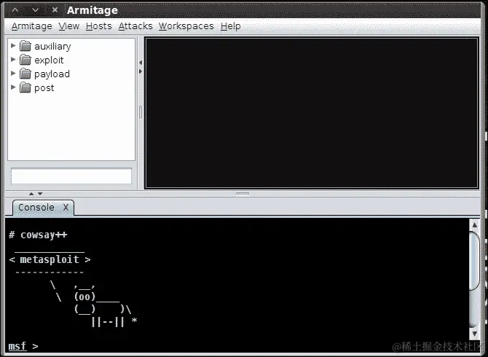This screenshot has width=488, height=357.
Task: Focus the module search field
Action: 71,176
